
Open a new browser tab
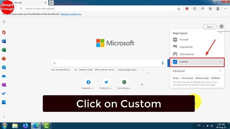click(51, 3)
